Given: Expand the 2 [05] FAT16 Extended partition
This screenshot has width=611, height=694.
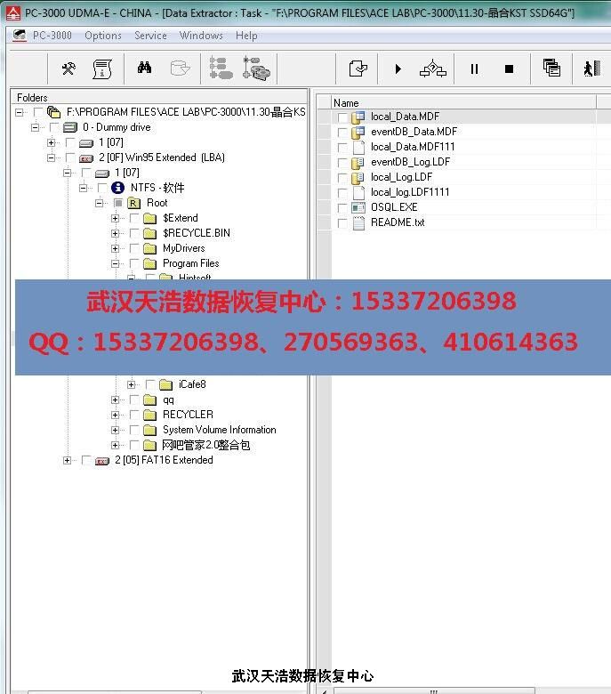Looking at the screenshot, I should coord(68,460).
